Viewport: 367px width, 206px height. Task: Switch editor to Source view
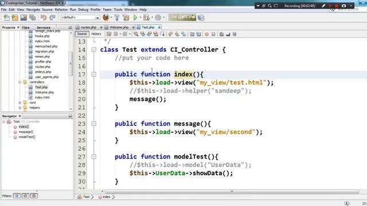point(82,34)
